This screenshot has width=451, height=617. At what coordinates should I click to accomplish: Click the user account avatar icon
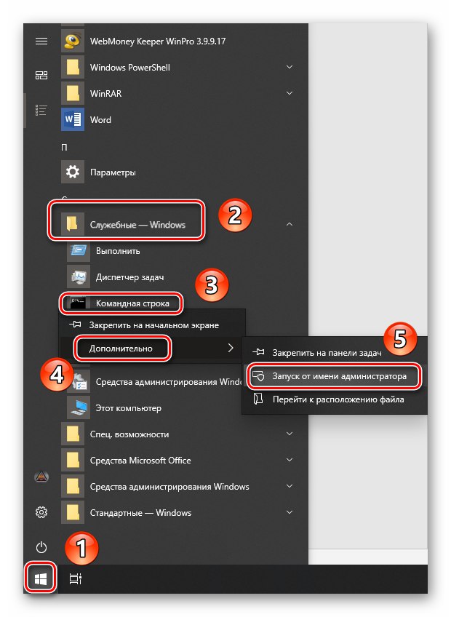point(41,477)
